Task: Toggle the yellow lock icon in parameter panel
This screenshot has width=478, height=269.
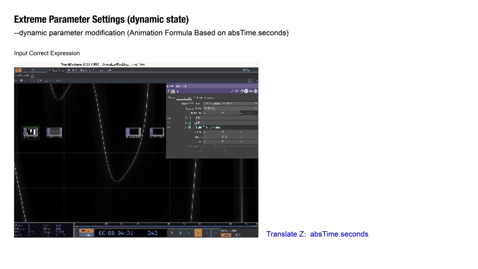Action: click(x=173, y=91)
